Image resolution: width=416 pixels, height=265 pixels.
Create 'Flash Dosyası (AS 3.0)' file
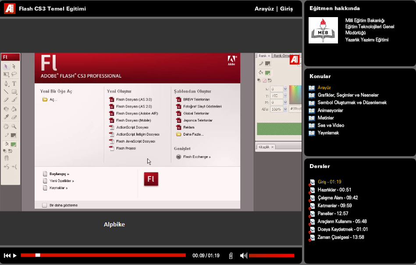(x=130, y=100)
